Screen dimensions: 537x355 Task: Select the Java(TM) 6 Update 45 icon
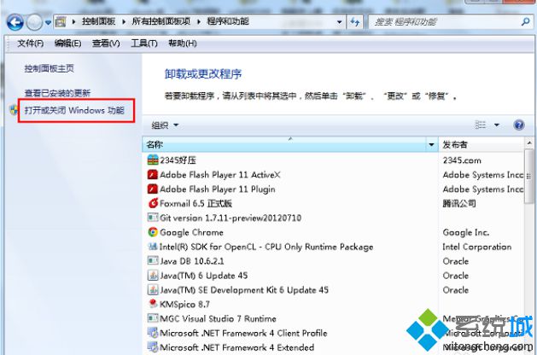pos(153,276)
